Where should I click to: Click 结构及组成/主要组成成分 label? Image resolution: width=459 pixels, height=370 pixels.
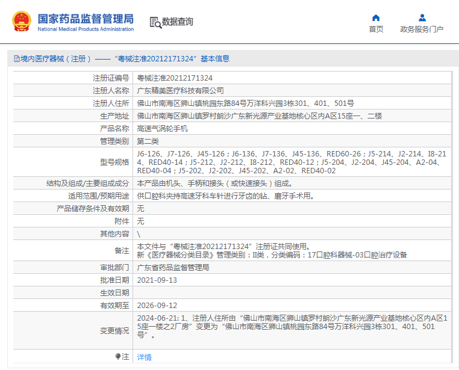click(x=87, y=183)
